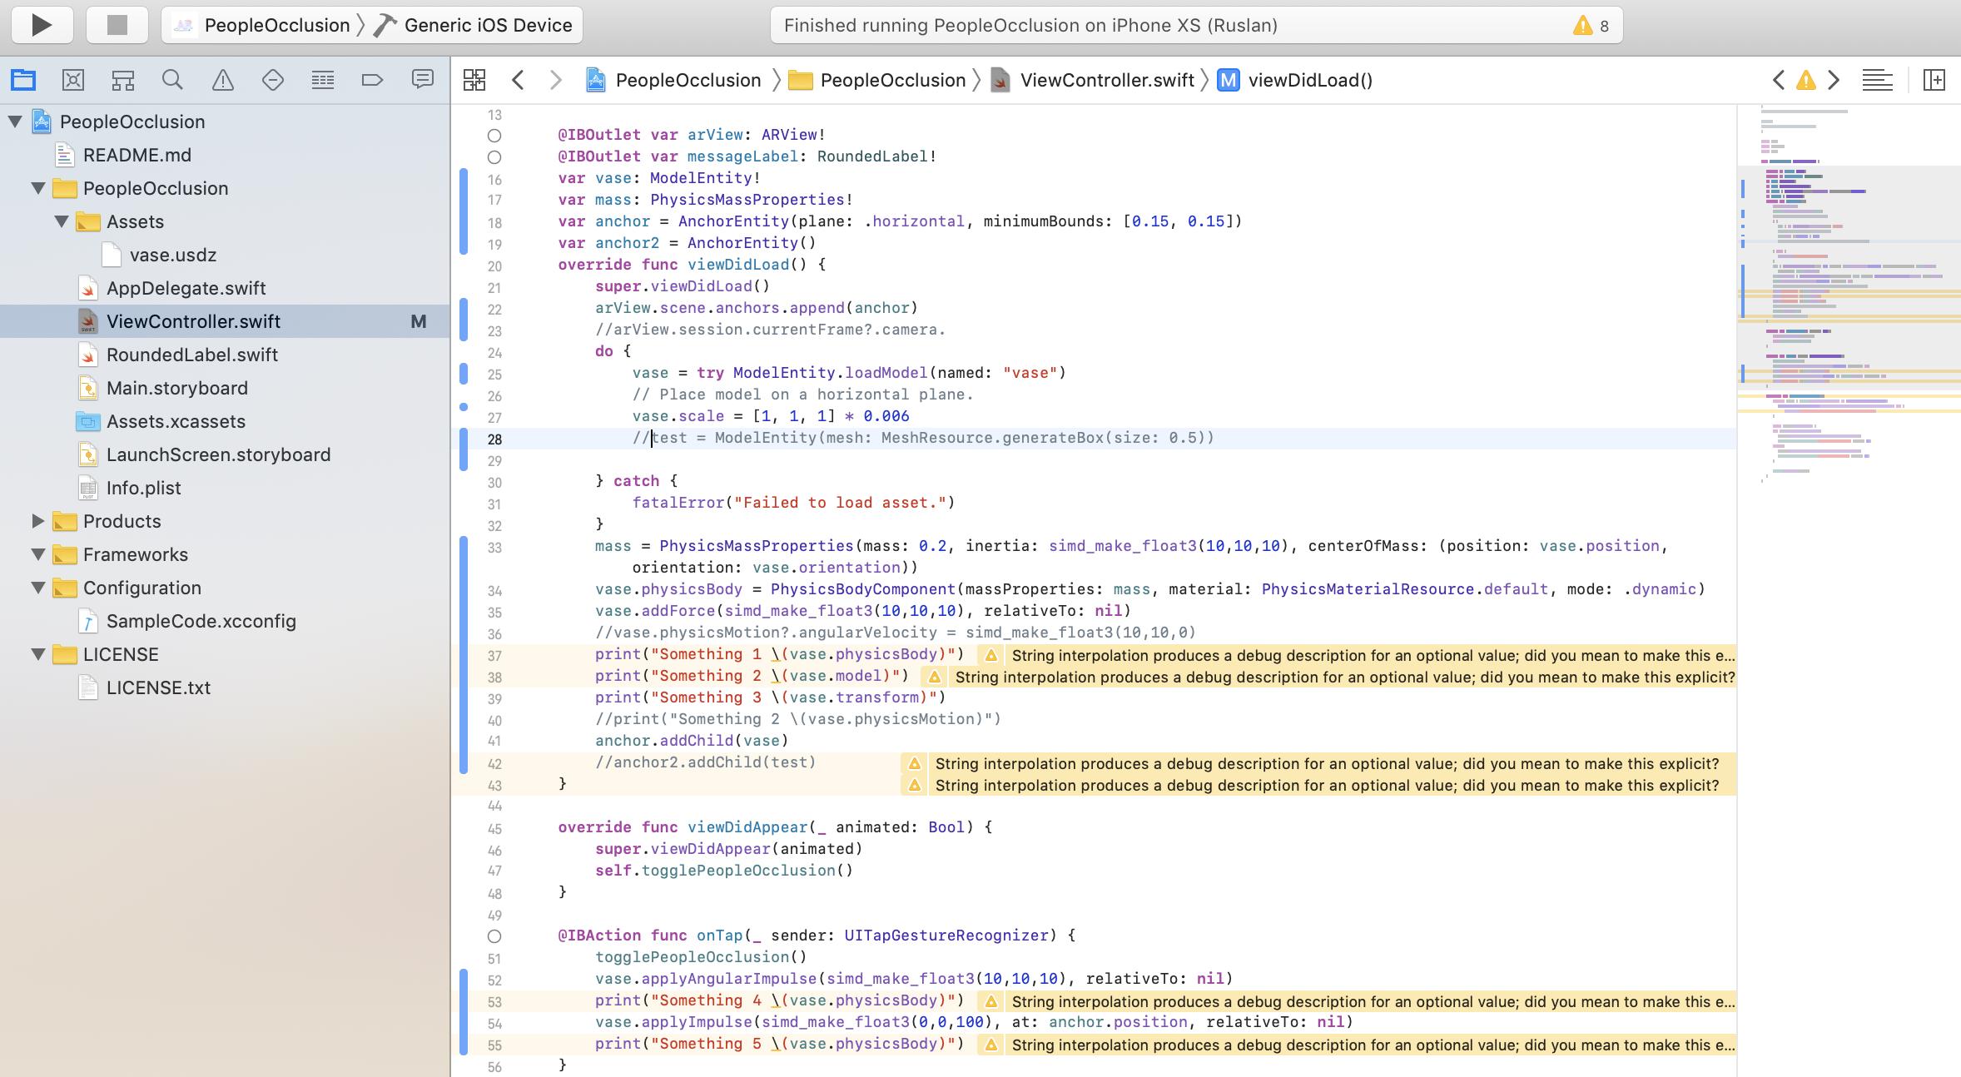Select ViewController.swift in jump bar
1961x1077 pixels.
[x=1106, y=80]
